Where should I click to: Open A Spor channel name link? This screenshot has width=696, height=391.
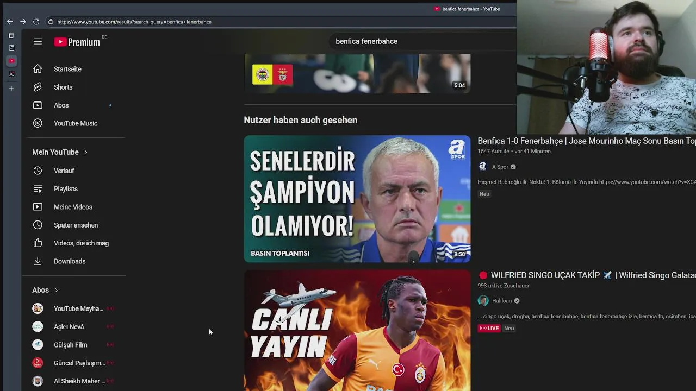(x=500, y=167)
